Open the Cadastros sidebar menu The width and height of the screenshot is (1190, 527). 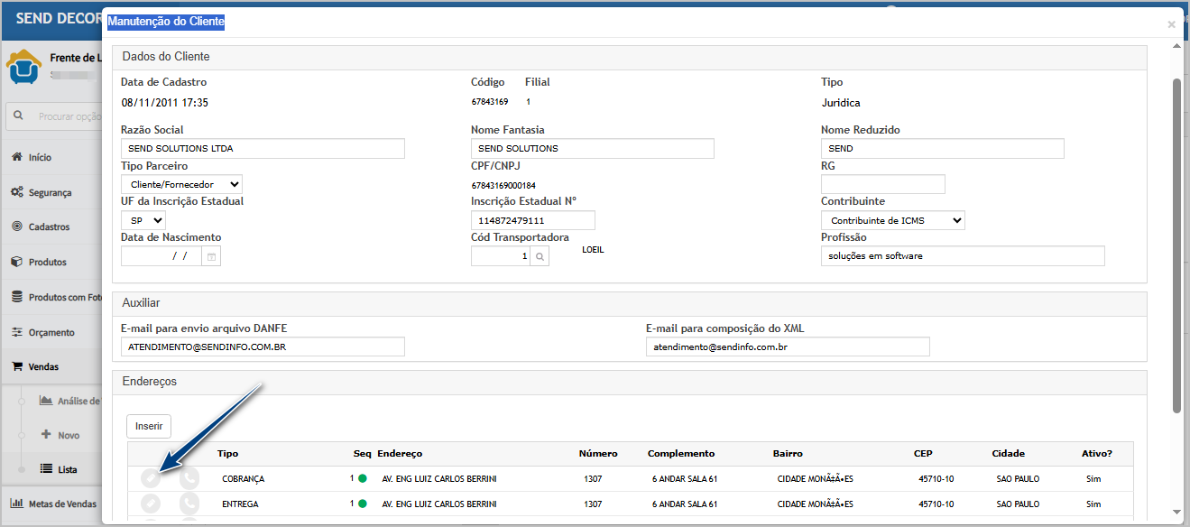click(x=49, y=227)
